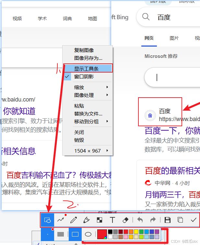Screen dimensions: 200x245
Task: Open the 学术 tab in left window
Action: (42, 19)
